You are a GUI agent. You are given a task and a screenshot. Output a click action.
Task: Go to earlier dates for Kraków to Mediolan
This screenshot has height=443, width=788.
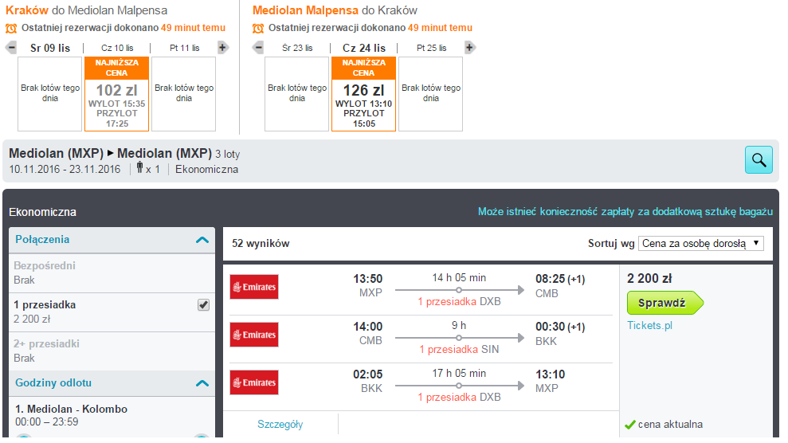click(x=11, y=48)
